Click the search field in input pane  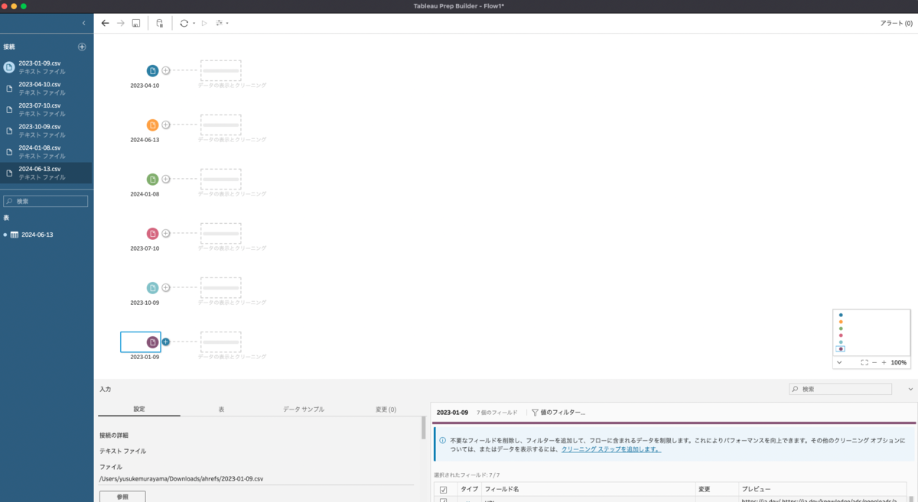click(x=840, y=389)
